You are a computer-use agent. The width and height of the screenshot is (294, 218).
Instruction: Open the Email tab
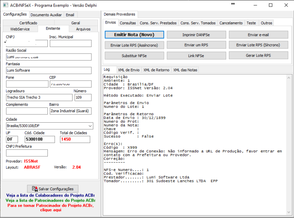click(x=70, y=15)
